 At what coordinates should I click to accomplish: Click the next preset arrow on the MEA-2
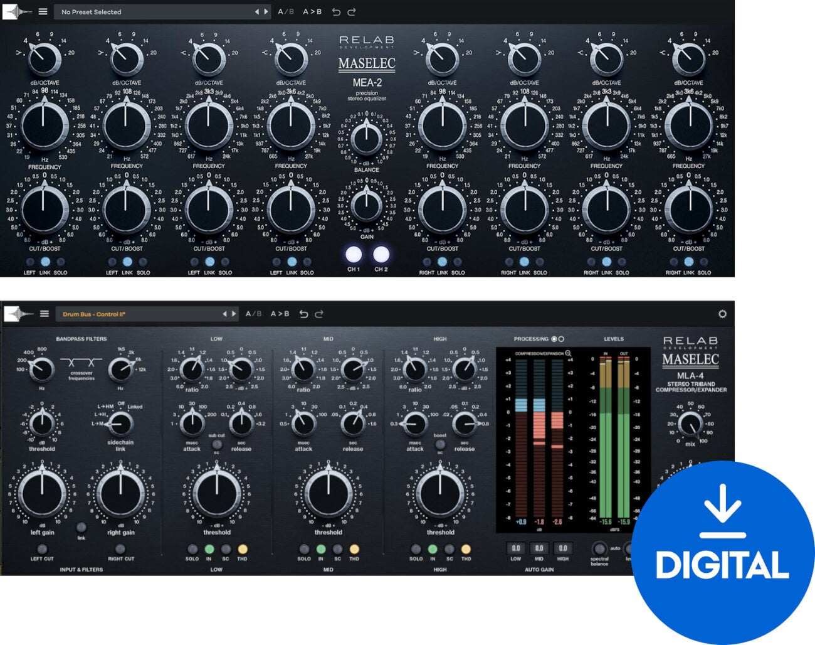click(266, 11)
